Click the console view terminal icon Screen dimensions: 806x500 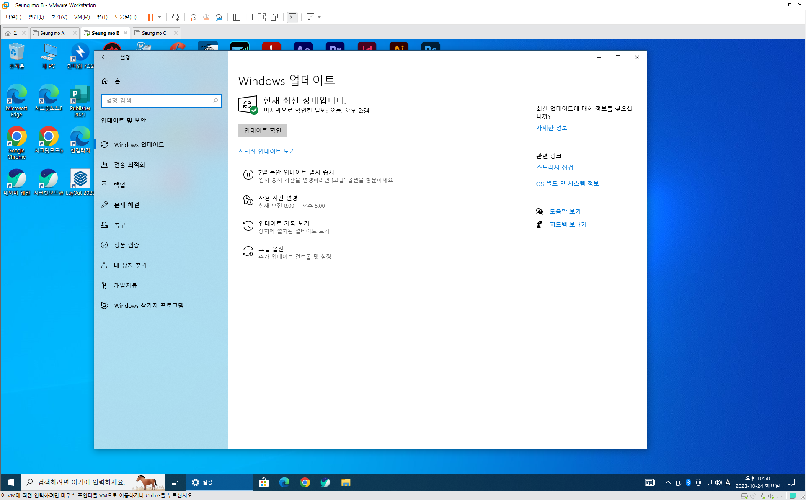tap(292, 17)
